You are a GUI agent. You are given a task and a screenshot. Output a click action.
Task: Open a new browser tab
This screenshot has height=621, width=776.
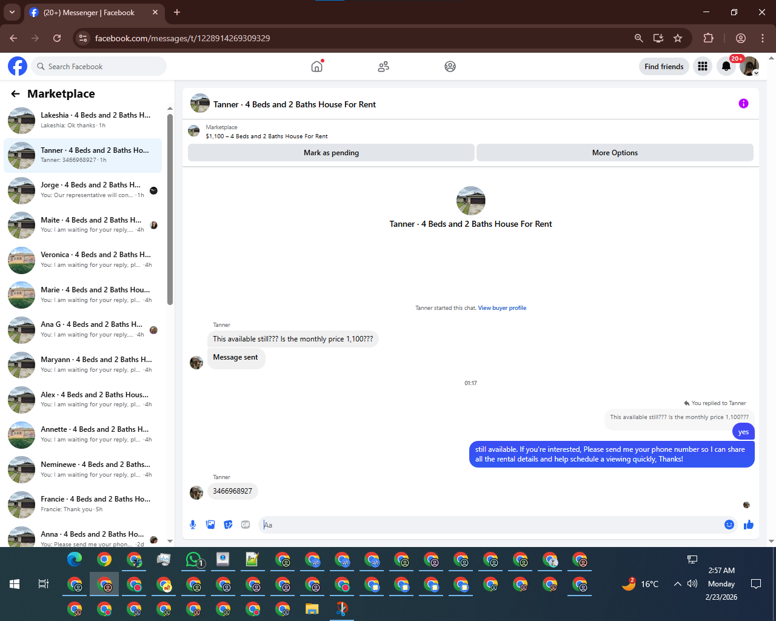[177, 12]
